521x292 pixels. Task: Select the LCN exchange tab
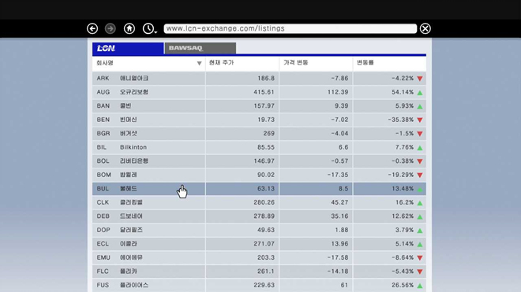pyautogui.click(x=128, y=48)
